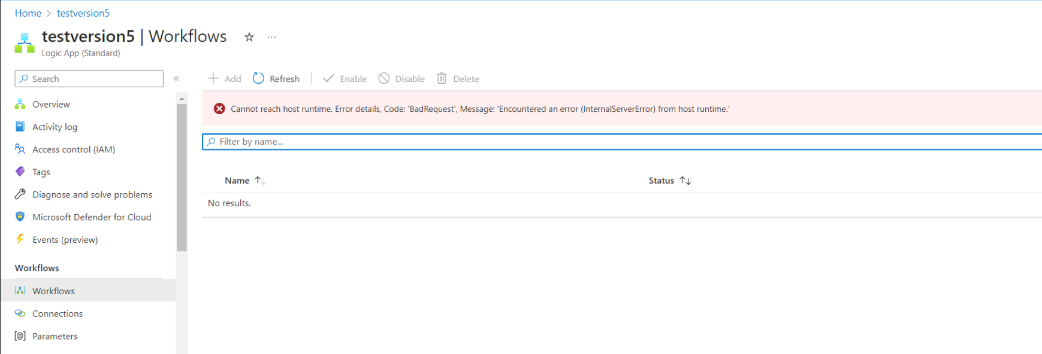Click the filter magnifier icon
Viewport: 1042px width, 354px height.
[211, 142]
